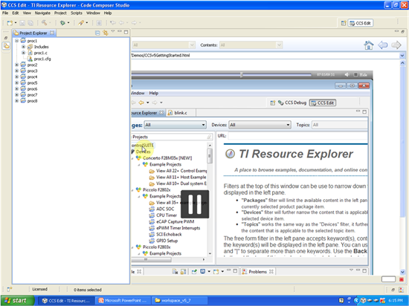
Task: Click the Save All toolbar icon
Action: [x=30, y=23]
